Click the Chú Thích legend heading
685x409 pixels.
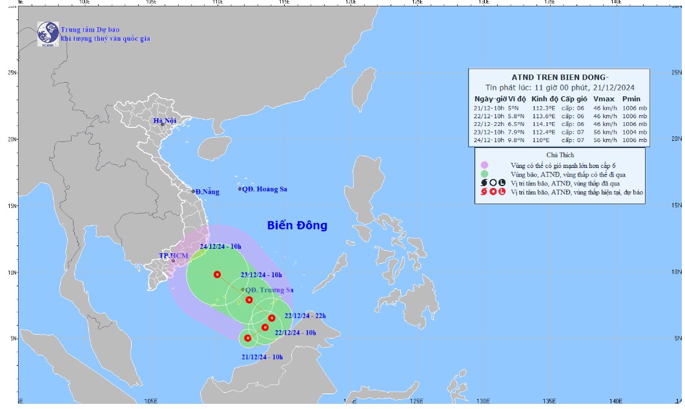[x=559, y=155]
